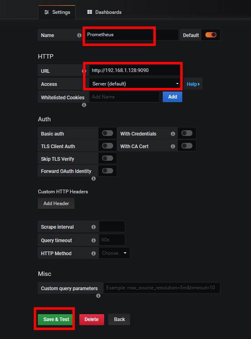Viewport: 251px width, 339px height.
Task: Switch to the Dashboards tab
Action: (104, 12)
